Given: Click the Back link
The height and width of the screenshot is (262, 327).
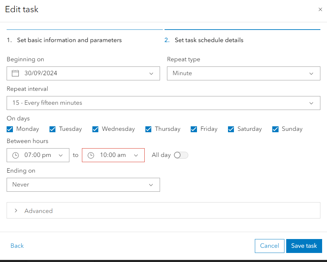Looking at the screenshot, I should coord(17,246).
